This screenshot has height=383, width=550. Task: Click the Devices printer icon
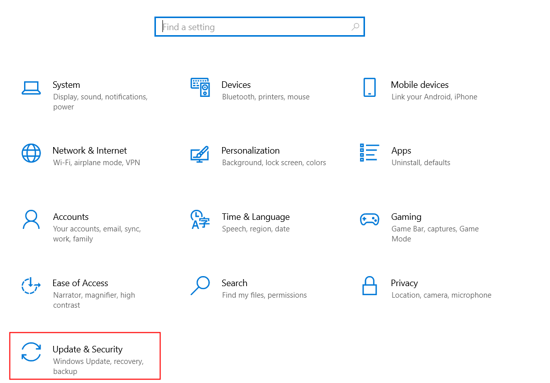[x=200, y=87]
